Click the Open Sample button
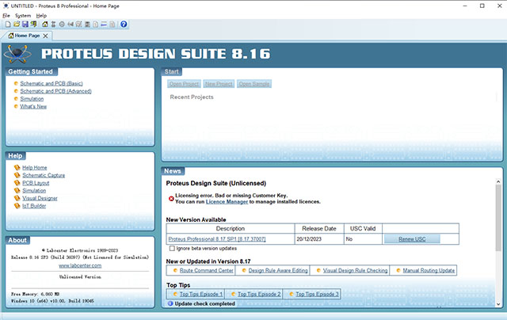The width and height of the screenshot is (507, 320). 254,84
